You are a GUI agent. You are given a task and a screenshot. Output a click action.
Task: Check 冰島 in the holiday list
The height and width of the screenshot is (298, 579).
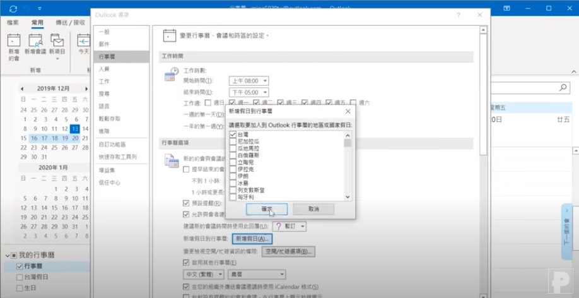pos(233,183)
